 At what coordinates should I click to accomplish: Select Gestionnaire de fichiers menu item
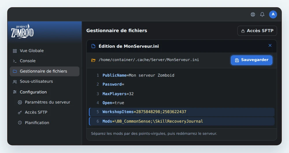[x=45, y=71]
